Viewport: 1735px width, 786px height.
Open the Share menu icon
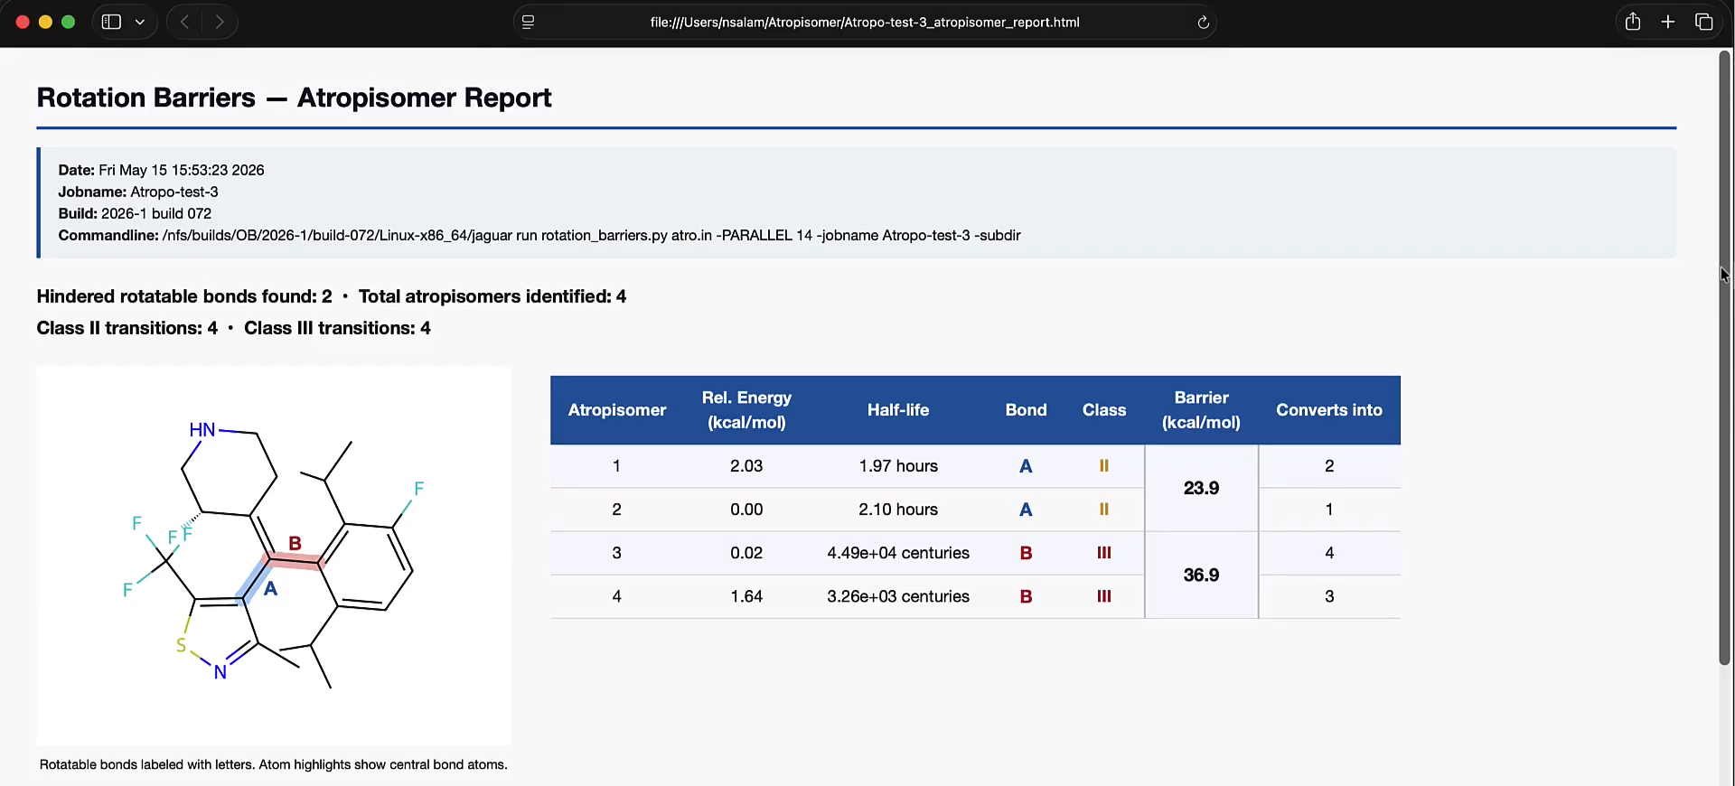point(1633,22)
